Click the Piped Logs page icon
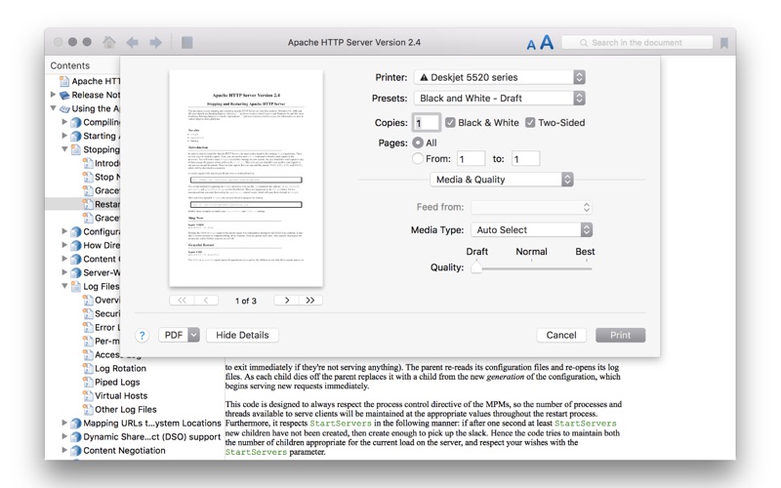This screenshot has height=488, width=781. point(88,382)
